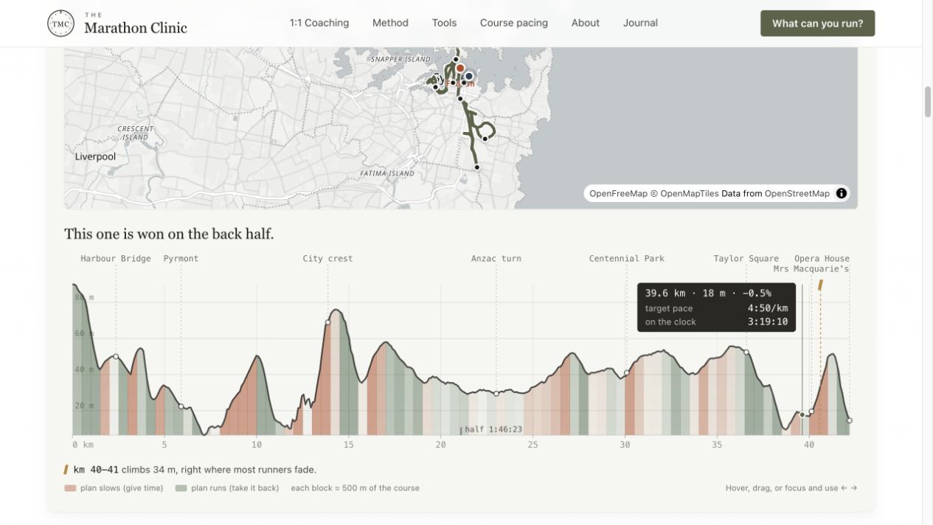Go to the Method page
Viewport: 933px width, 525px height.
coord(390,23)
